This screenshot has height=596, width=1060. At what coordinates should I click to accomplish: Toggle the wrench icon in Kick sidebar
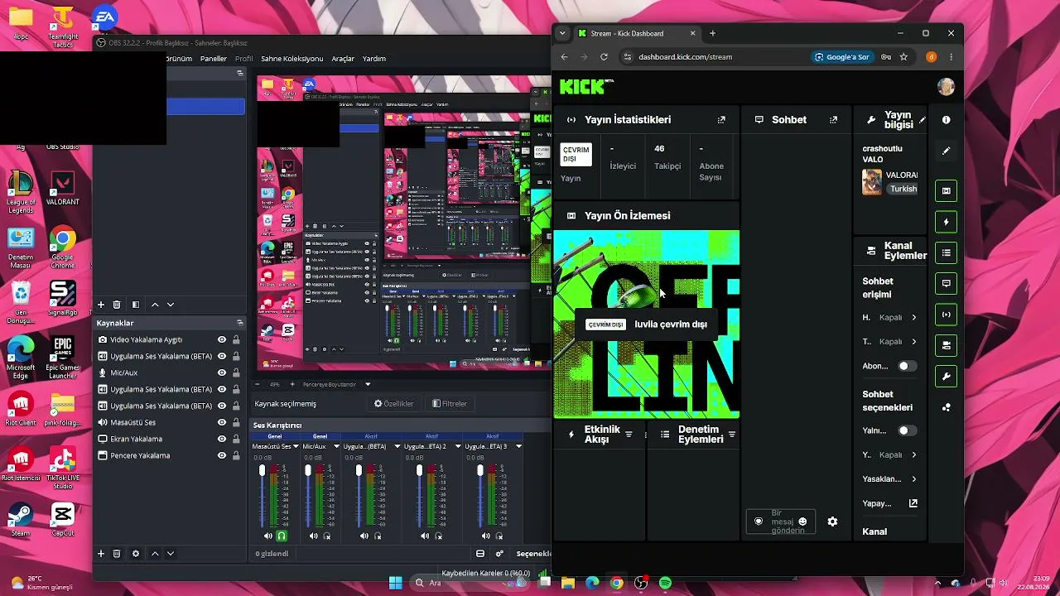[946, 377]
